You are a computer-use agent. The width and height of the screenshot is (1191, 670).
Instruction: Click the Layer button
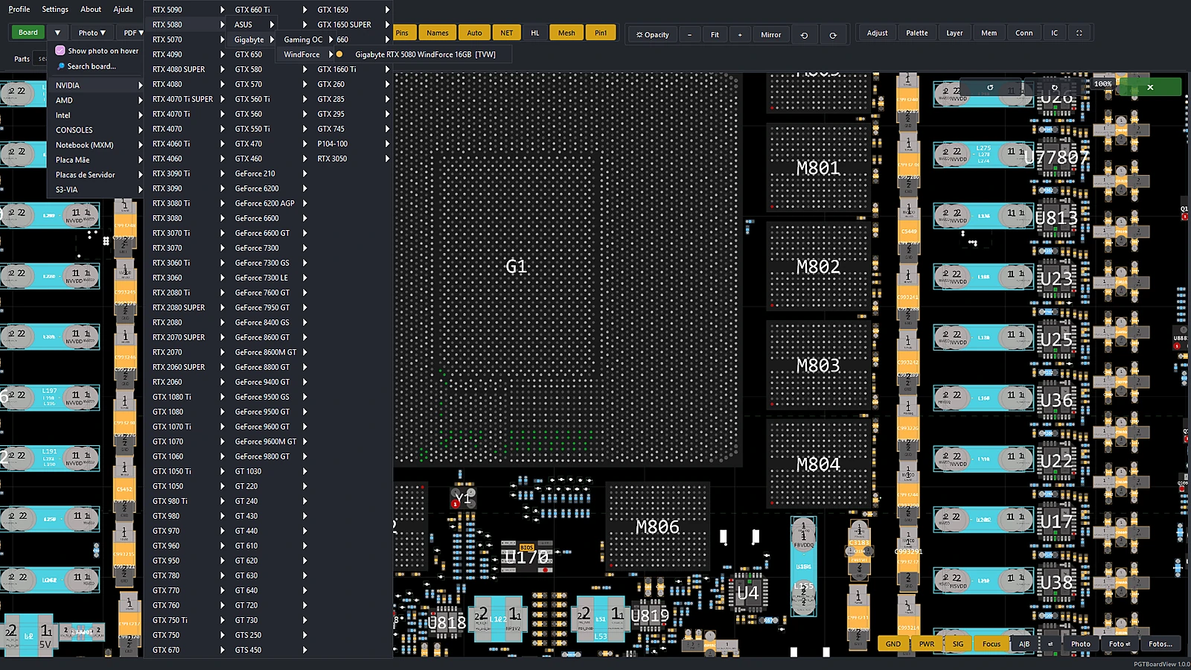click(x=954, y=33)
